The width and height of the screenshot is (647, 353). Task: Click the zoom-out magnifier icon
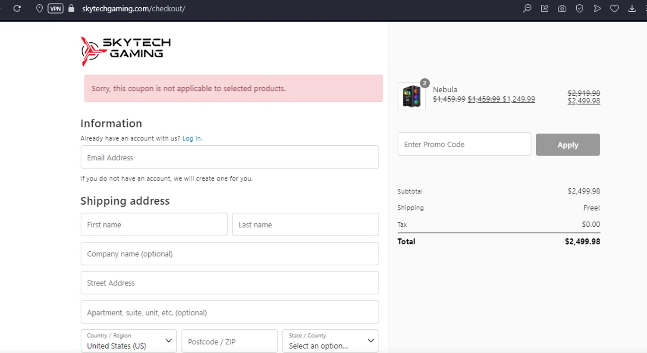point(527,9)
